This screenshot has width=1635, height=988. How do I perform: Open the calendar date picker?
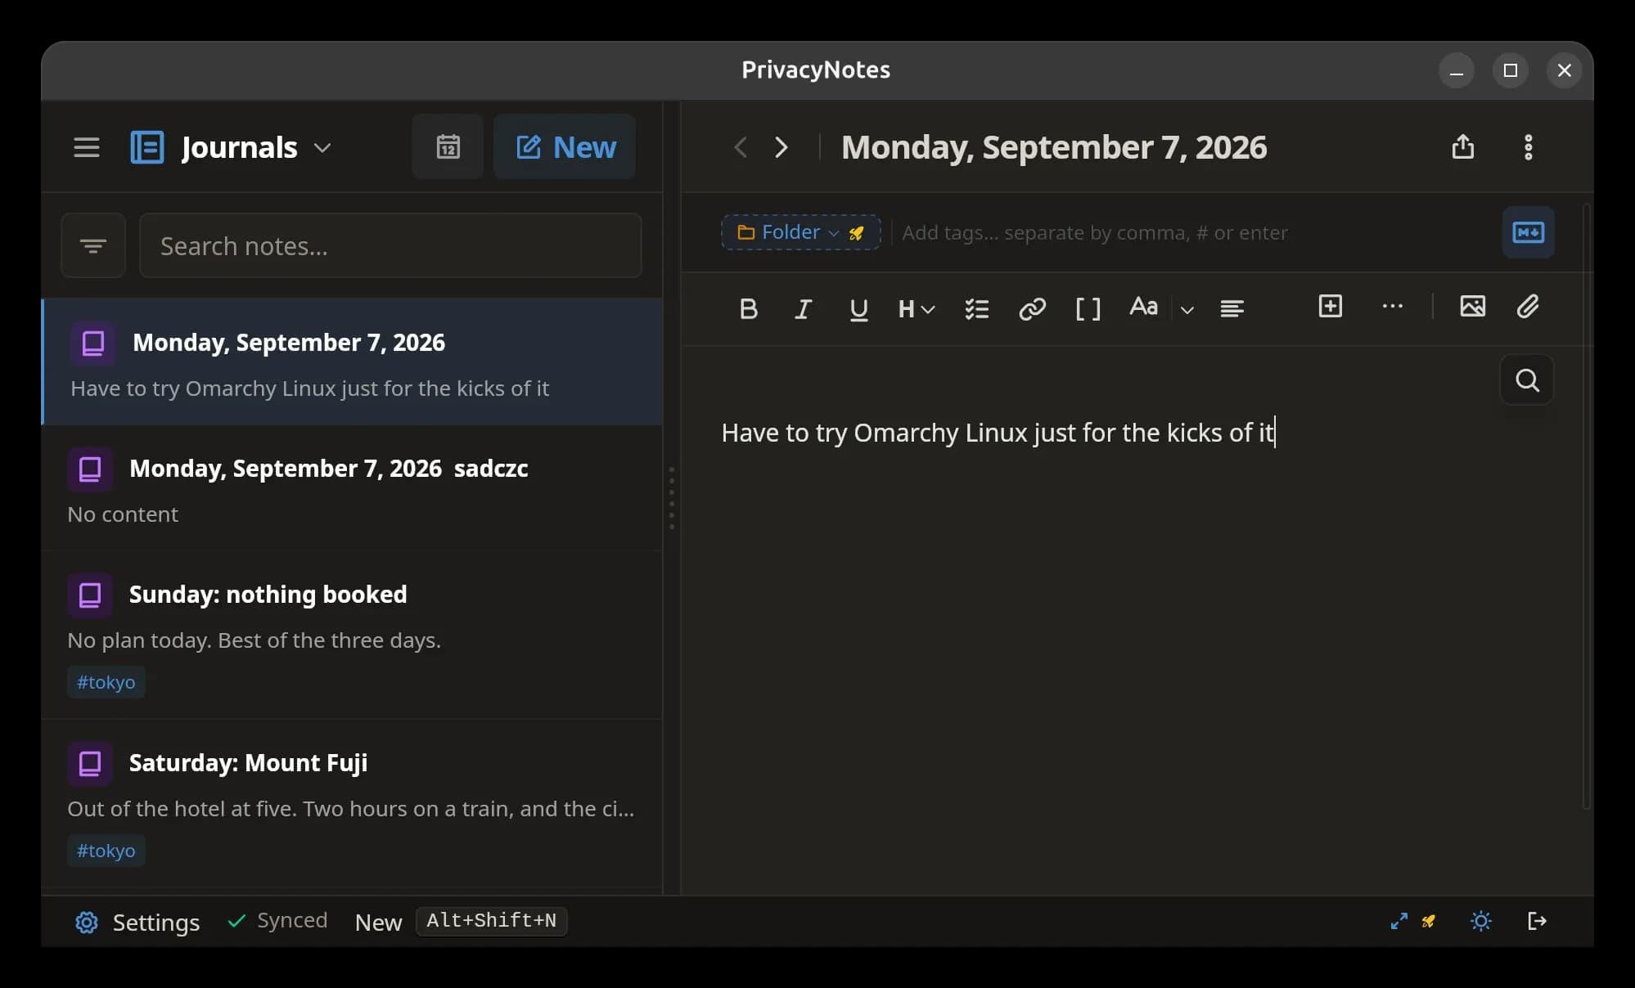(x=448, y=147)
